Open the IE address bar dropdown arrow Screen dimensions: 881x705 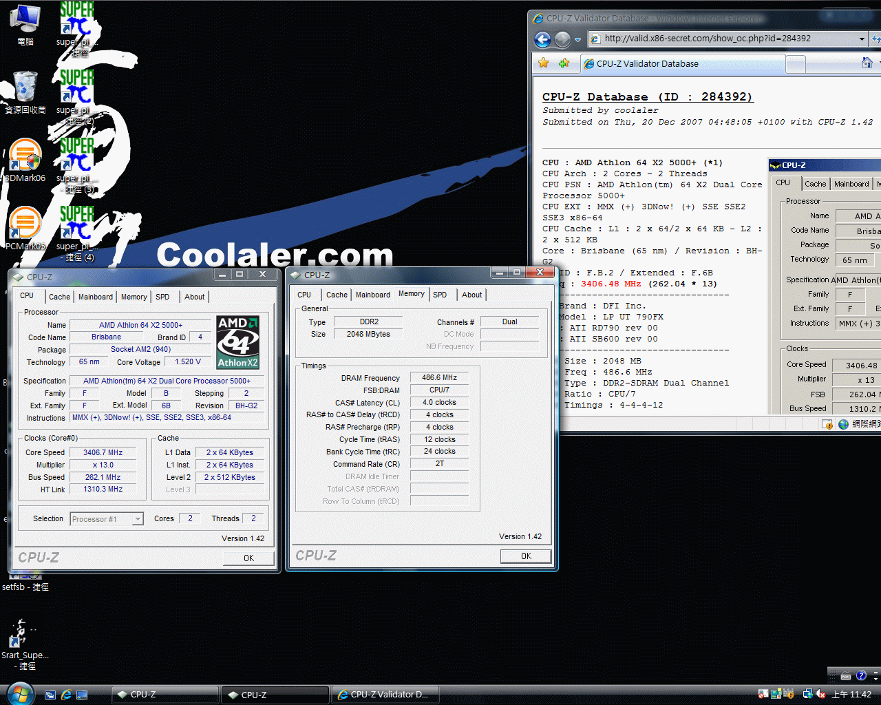[862, 39]
